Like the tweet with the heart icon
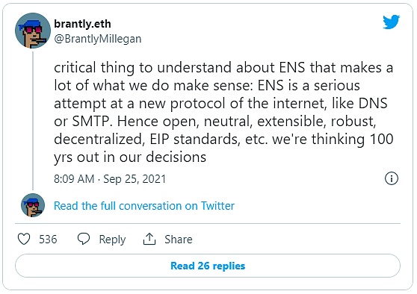417x294 pixels. coord(24,239)
